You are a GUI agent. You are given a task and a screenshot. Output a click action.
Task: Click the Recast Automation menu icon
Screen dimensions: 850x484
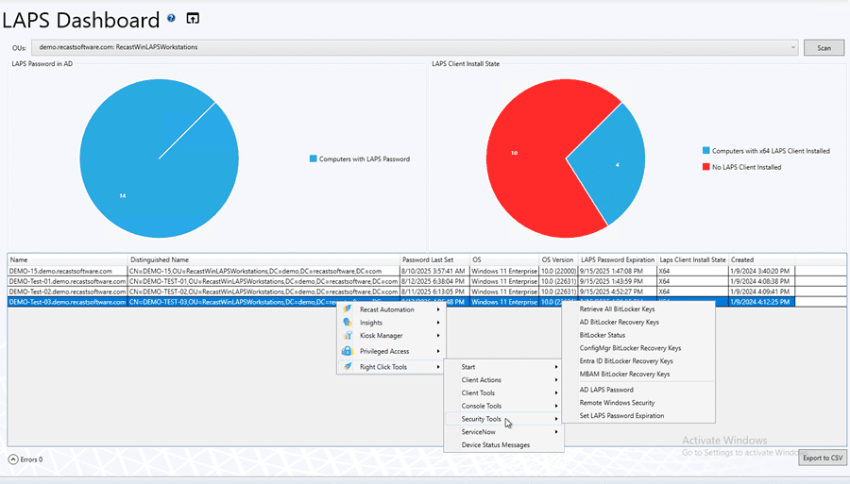[348, 309]
